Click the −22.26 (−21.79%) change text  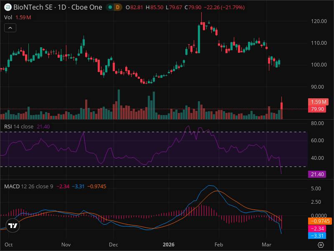(224, 7)
